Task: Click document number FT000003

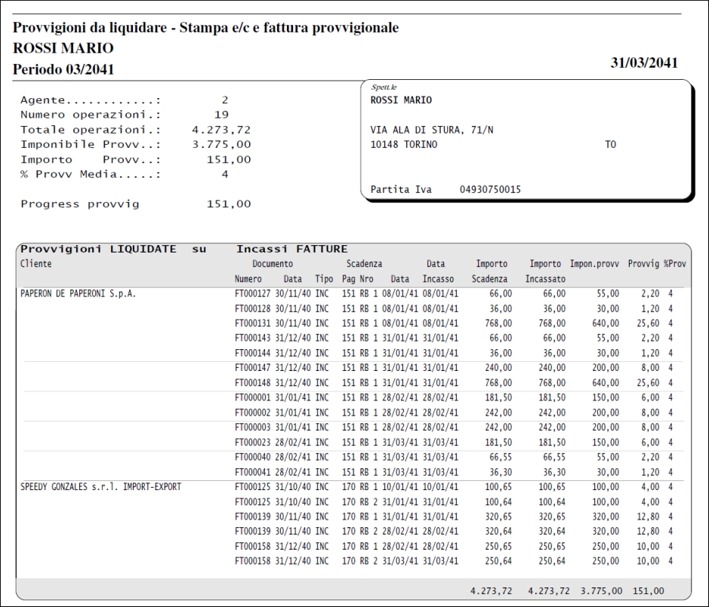Action: pos(252,428)
